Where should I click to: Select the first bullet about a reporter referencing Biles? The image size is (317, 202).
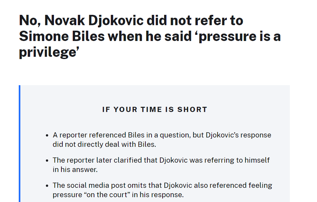click(162, 140)
